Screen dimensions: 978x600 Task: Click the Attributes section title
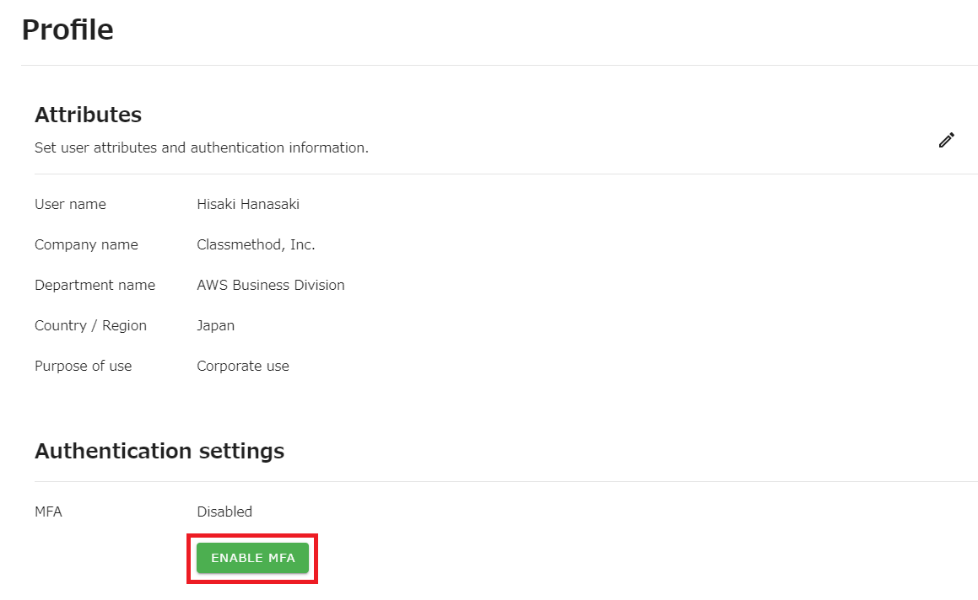pos(88,115)
